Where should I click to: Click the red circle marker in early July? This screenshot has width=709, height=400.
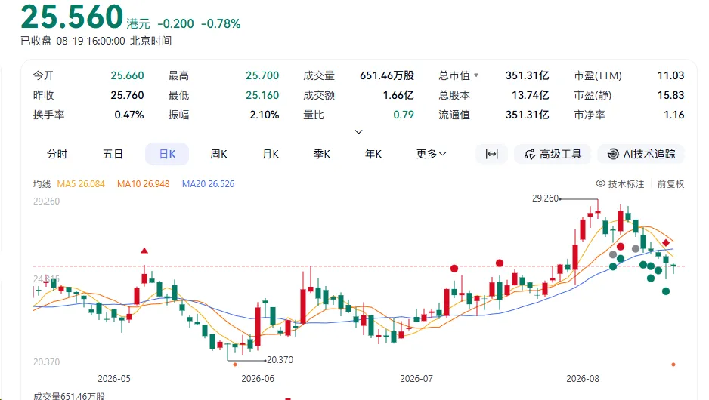coord(454,269)
